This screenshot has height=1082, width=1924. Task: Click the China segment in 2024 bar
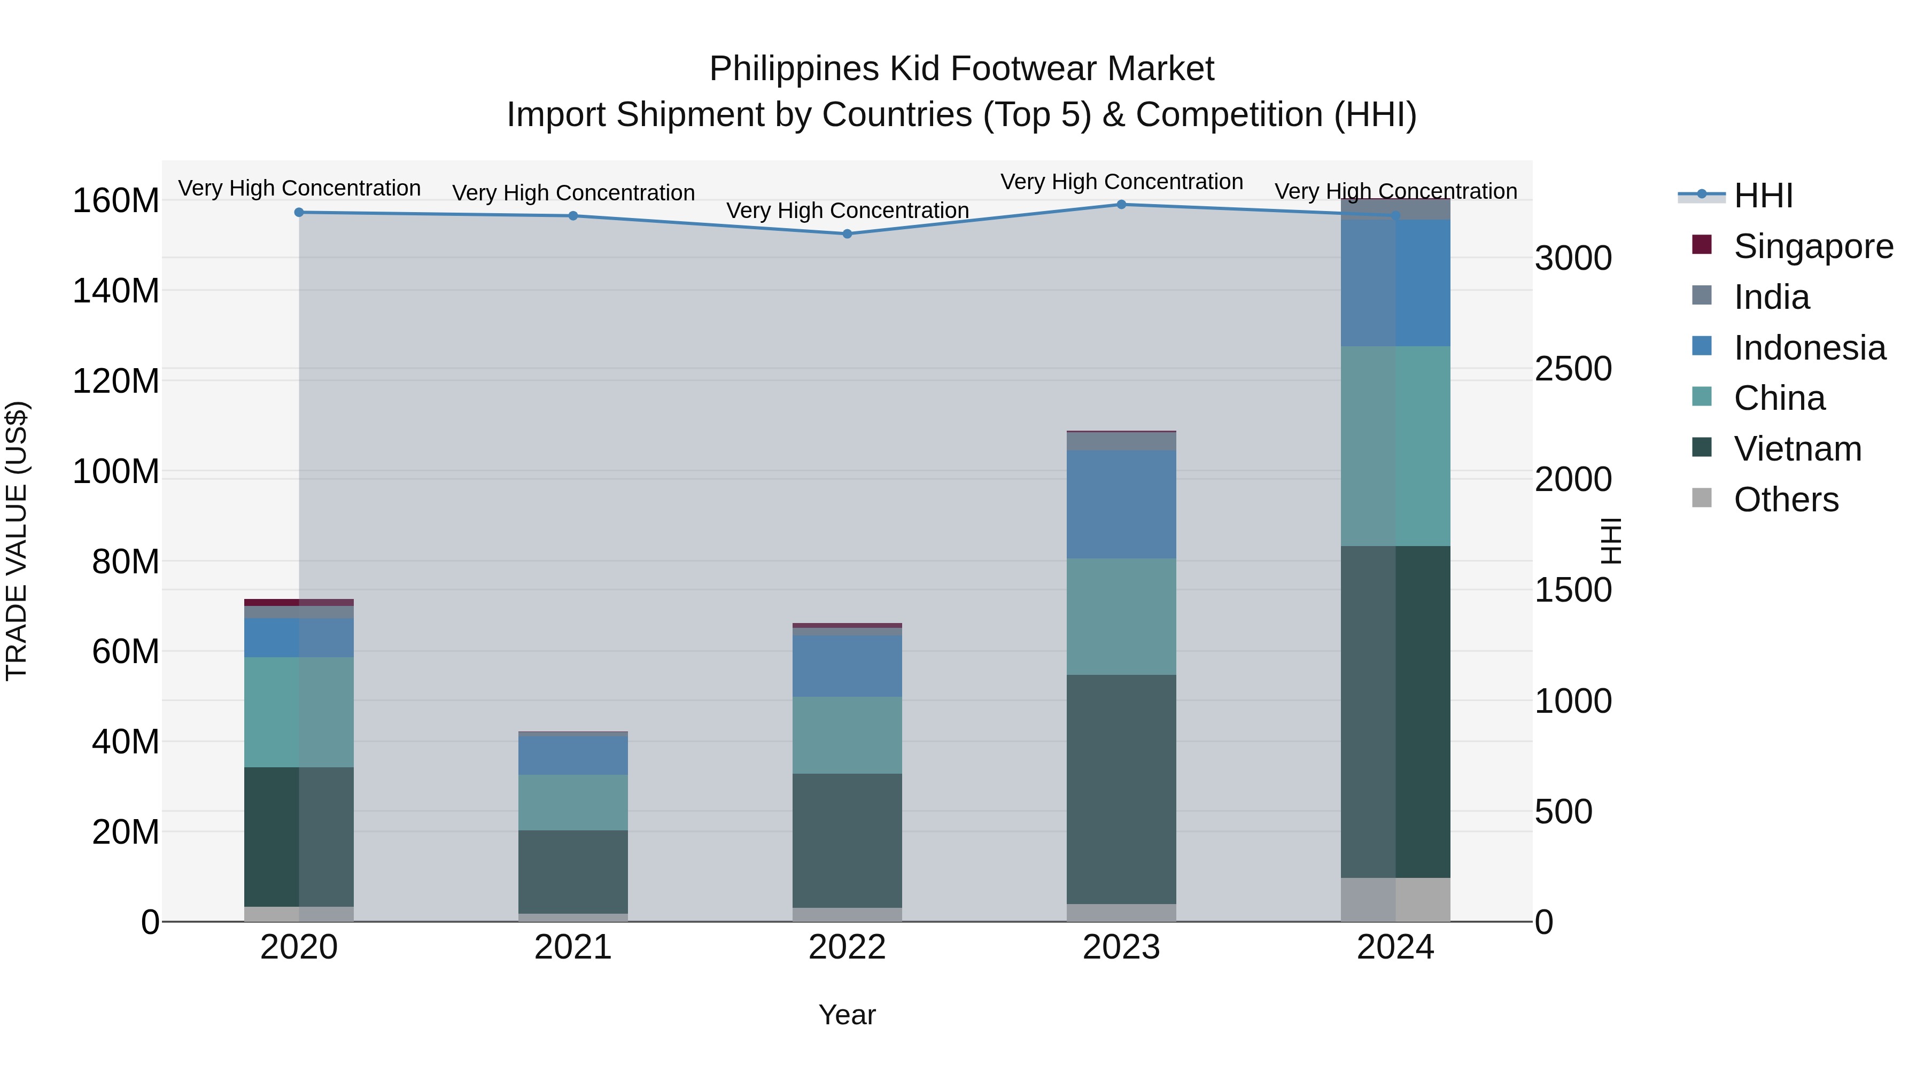tap(1395, 447)
